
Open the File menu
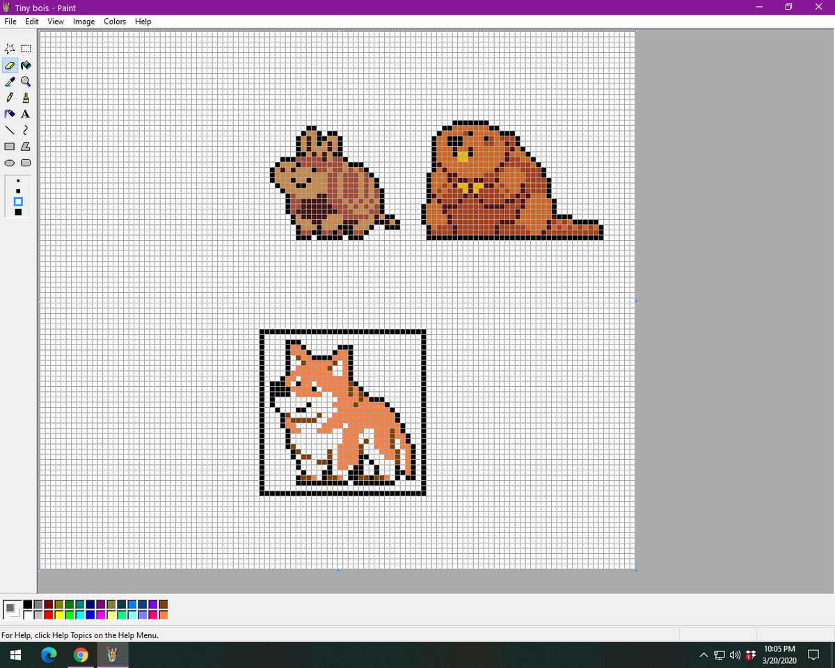(x=10, y=22)
